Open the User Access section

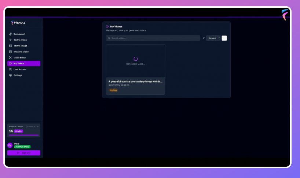pyautogui.click(x=23, y=69)
